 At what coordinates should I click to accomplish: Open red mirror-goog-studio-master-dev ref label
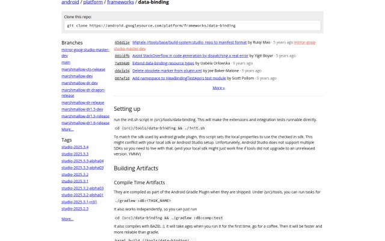click(305, 42)
